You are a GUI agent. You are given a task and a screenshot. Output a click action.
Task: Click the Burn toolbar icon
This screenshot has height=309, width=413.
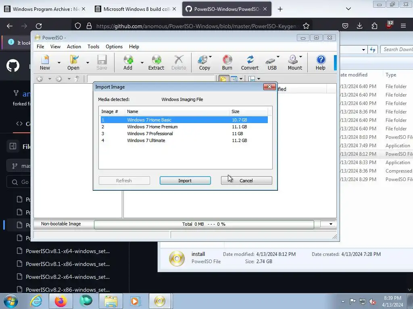(x=227, y=62)
